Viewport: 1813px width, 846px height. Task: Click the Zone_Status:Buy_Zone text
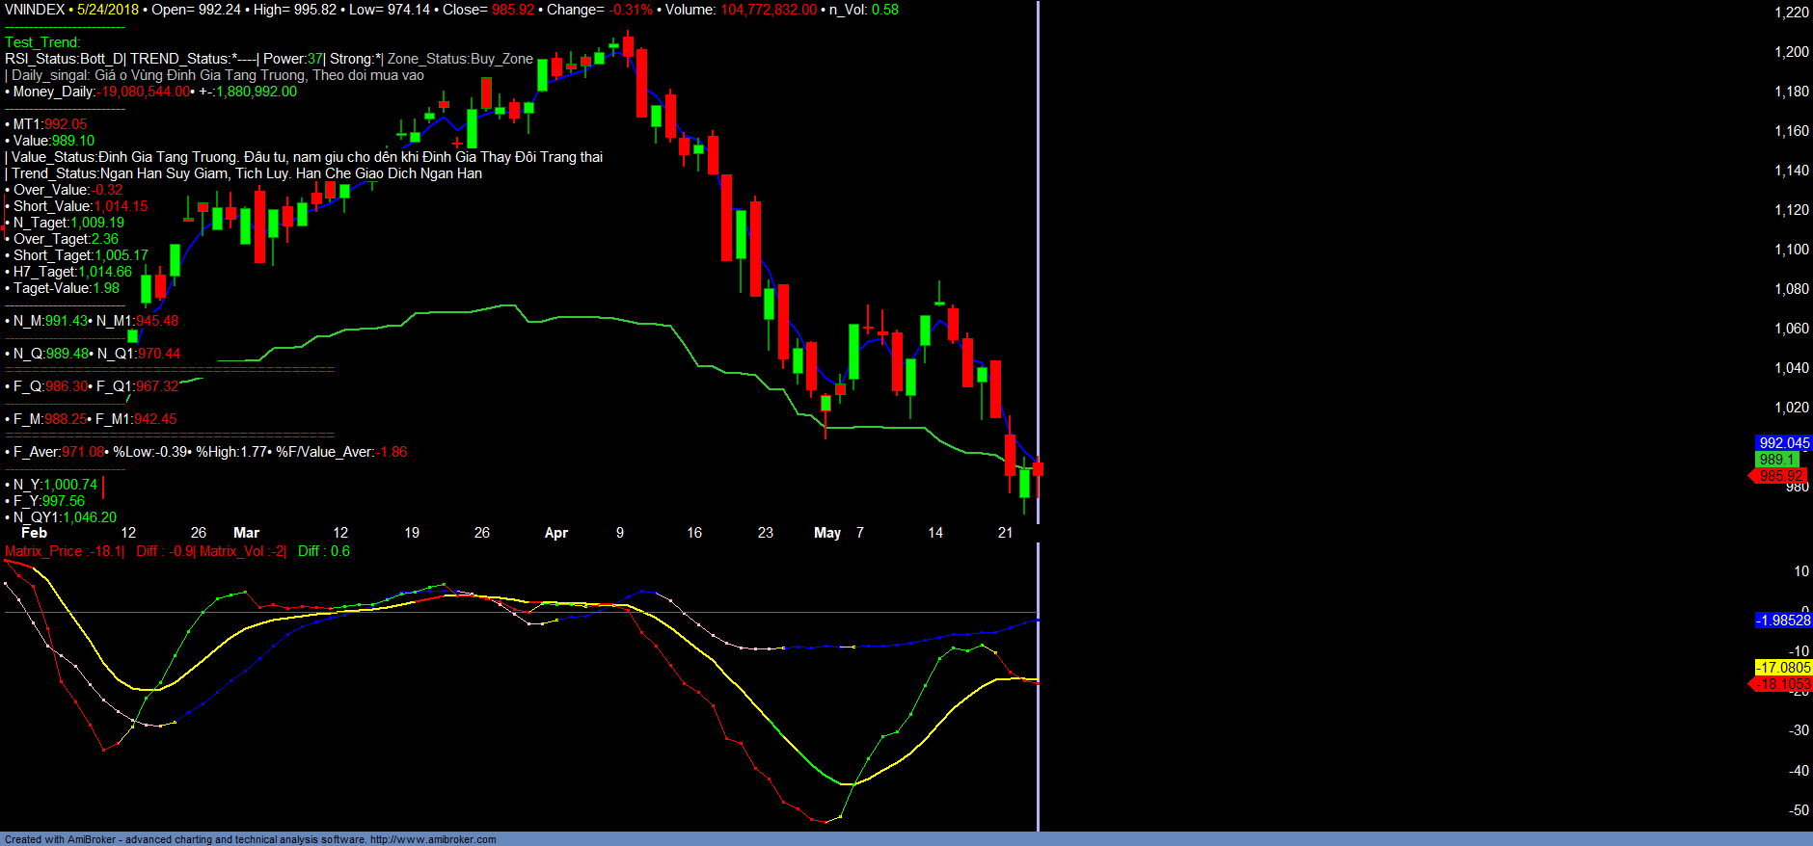[460, 59]
